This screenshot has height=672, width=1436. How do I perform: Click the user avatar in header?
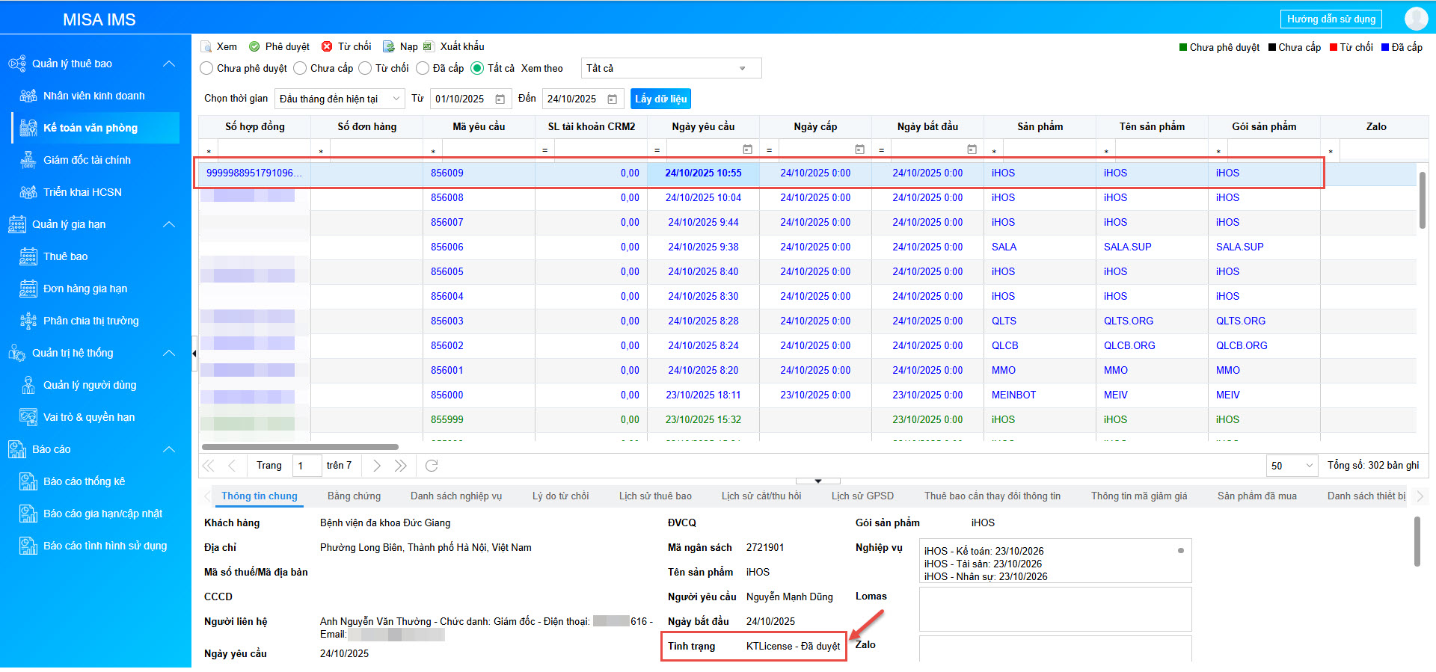[x=1416, y=19]
